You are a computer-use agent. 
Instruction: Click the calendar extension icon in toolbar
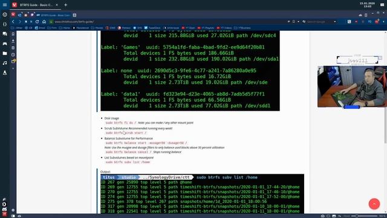coord(350,22)
